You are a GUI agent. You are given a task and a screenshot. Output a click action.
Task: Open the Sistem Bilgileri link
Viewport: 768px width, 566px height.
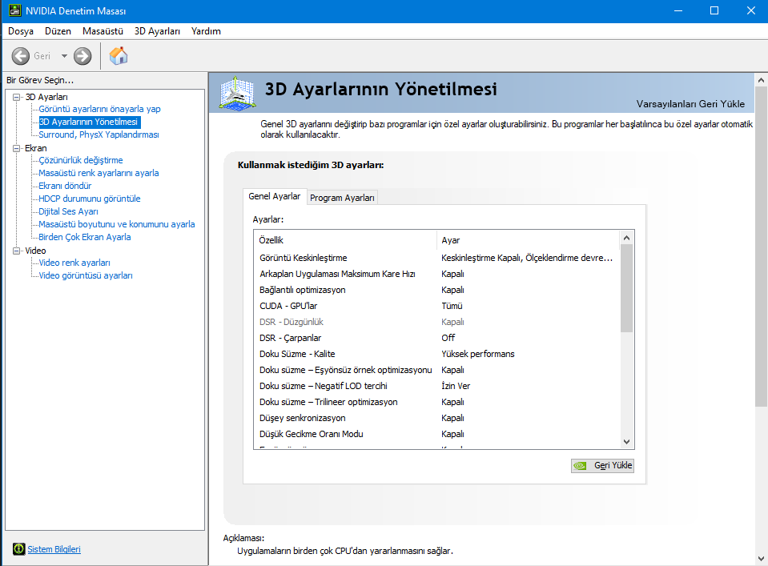[54, 549]
